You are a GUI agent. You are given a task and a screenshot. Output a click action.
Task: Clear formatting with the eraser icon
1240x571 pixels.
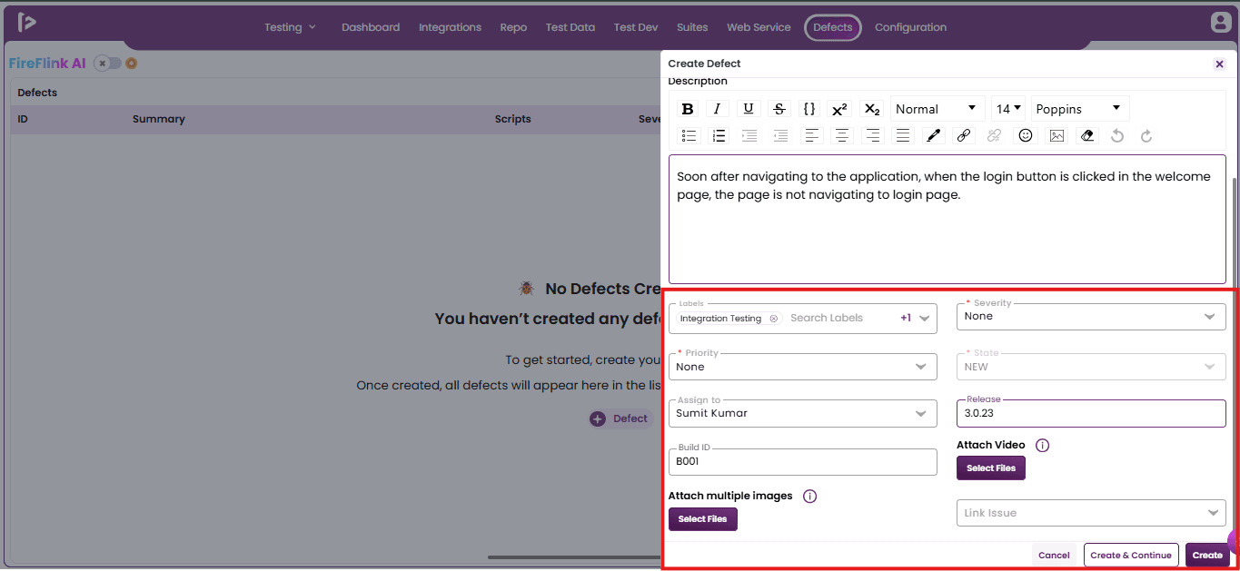click(x=1087, y=135)
